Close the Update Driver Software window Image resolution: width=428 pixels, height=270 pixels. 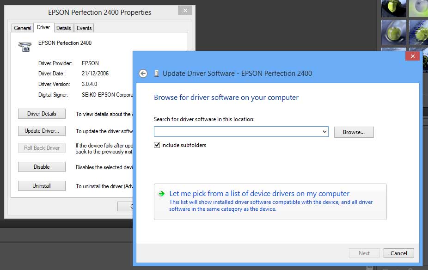pos(412,56)
